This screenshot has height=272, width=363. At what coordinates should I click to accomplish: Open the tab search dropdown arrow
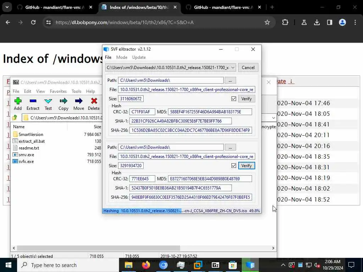point(7,7)
